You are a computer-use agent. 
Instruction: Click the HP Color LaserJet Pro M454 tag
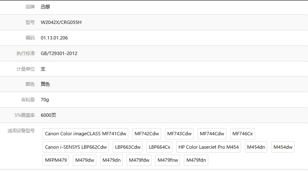pos(208,147)
